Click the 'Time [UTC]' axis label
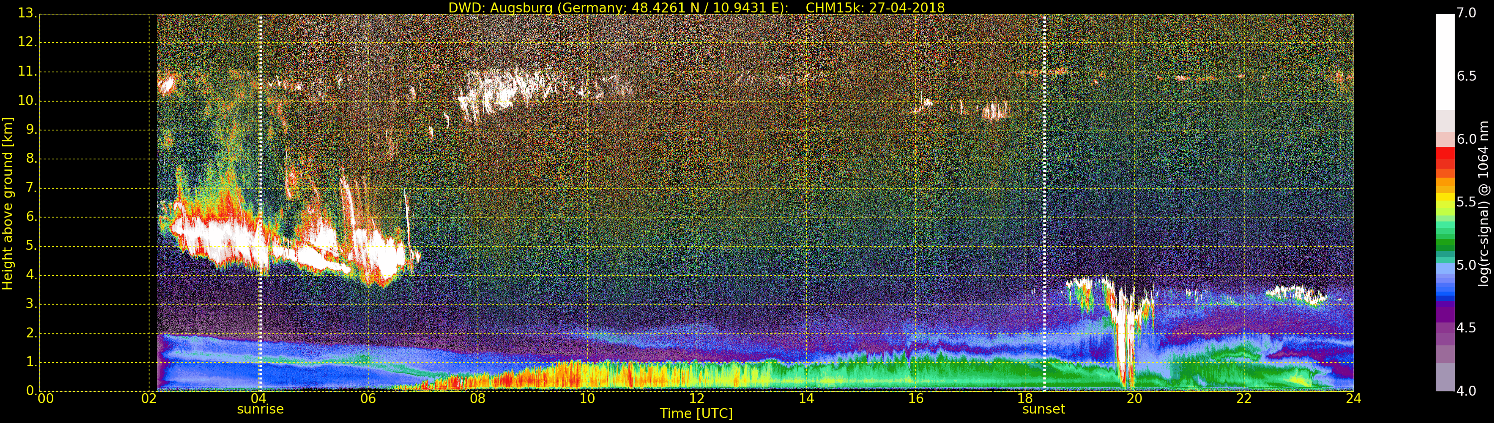This screenshot has height=423, width=1494. click(696, 414)
